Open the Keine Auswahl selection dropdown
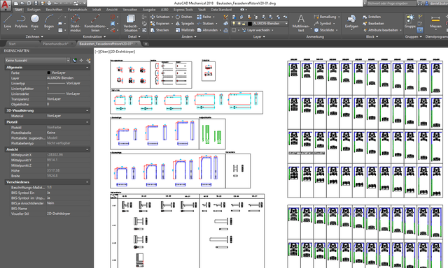Viewport: 448px width, 268px height. pos(37,61)
